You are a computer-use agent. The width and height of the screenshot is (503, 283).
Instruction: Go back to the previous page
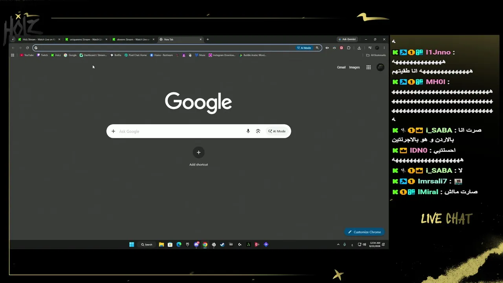tap(13, 48)
